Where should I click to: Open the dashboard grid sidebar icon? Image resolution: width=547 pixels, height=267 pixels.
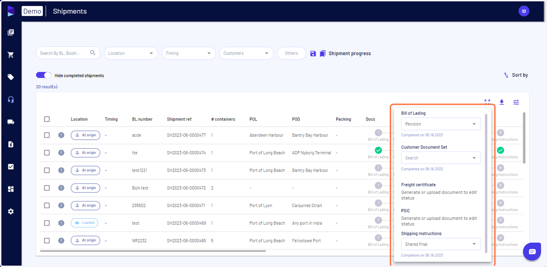click(x=11, y=189)
